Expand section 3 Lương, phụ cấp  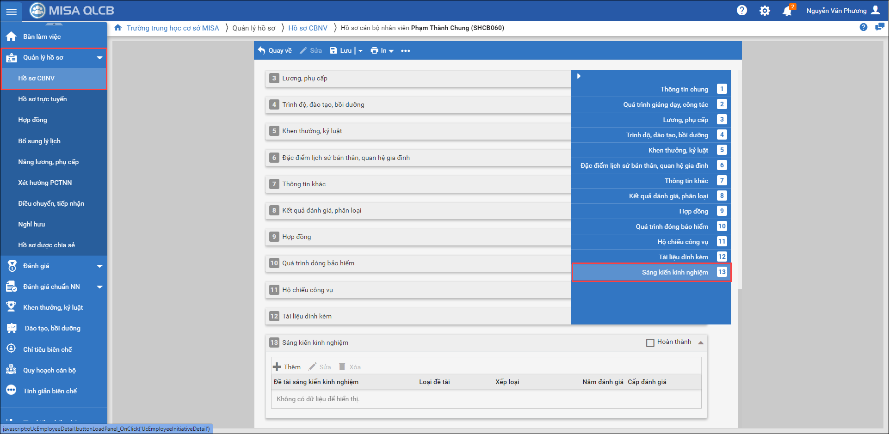coord(305,79)
